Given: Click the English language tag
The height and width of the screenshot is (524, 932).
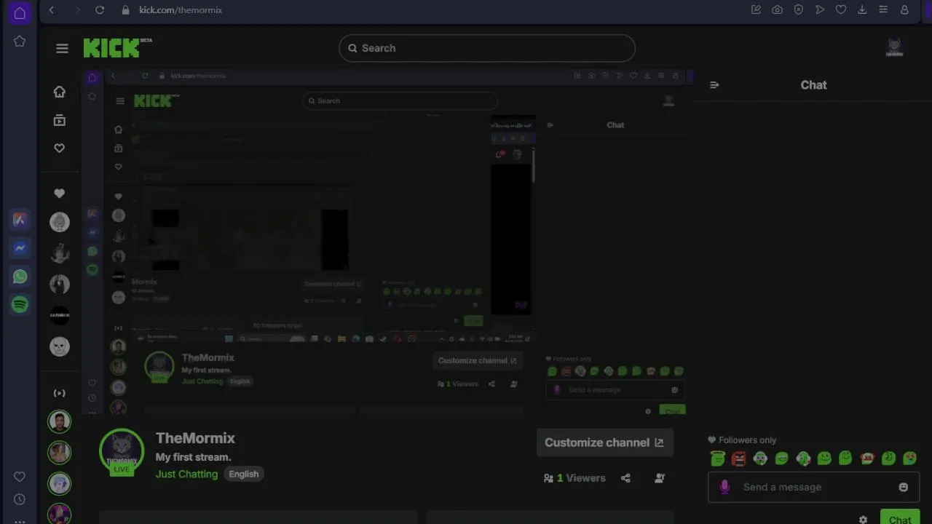Looking at the screenshot, I should [x=243, y=474].
